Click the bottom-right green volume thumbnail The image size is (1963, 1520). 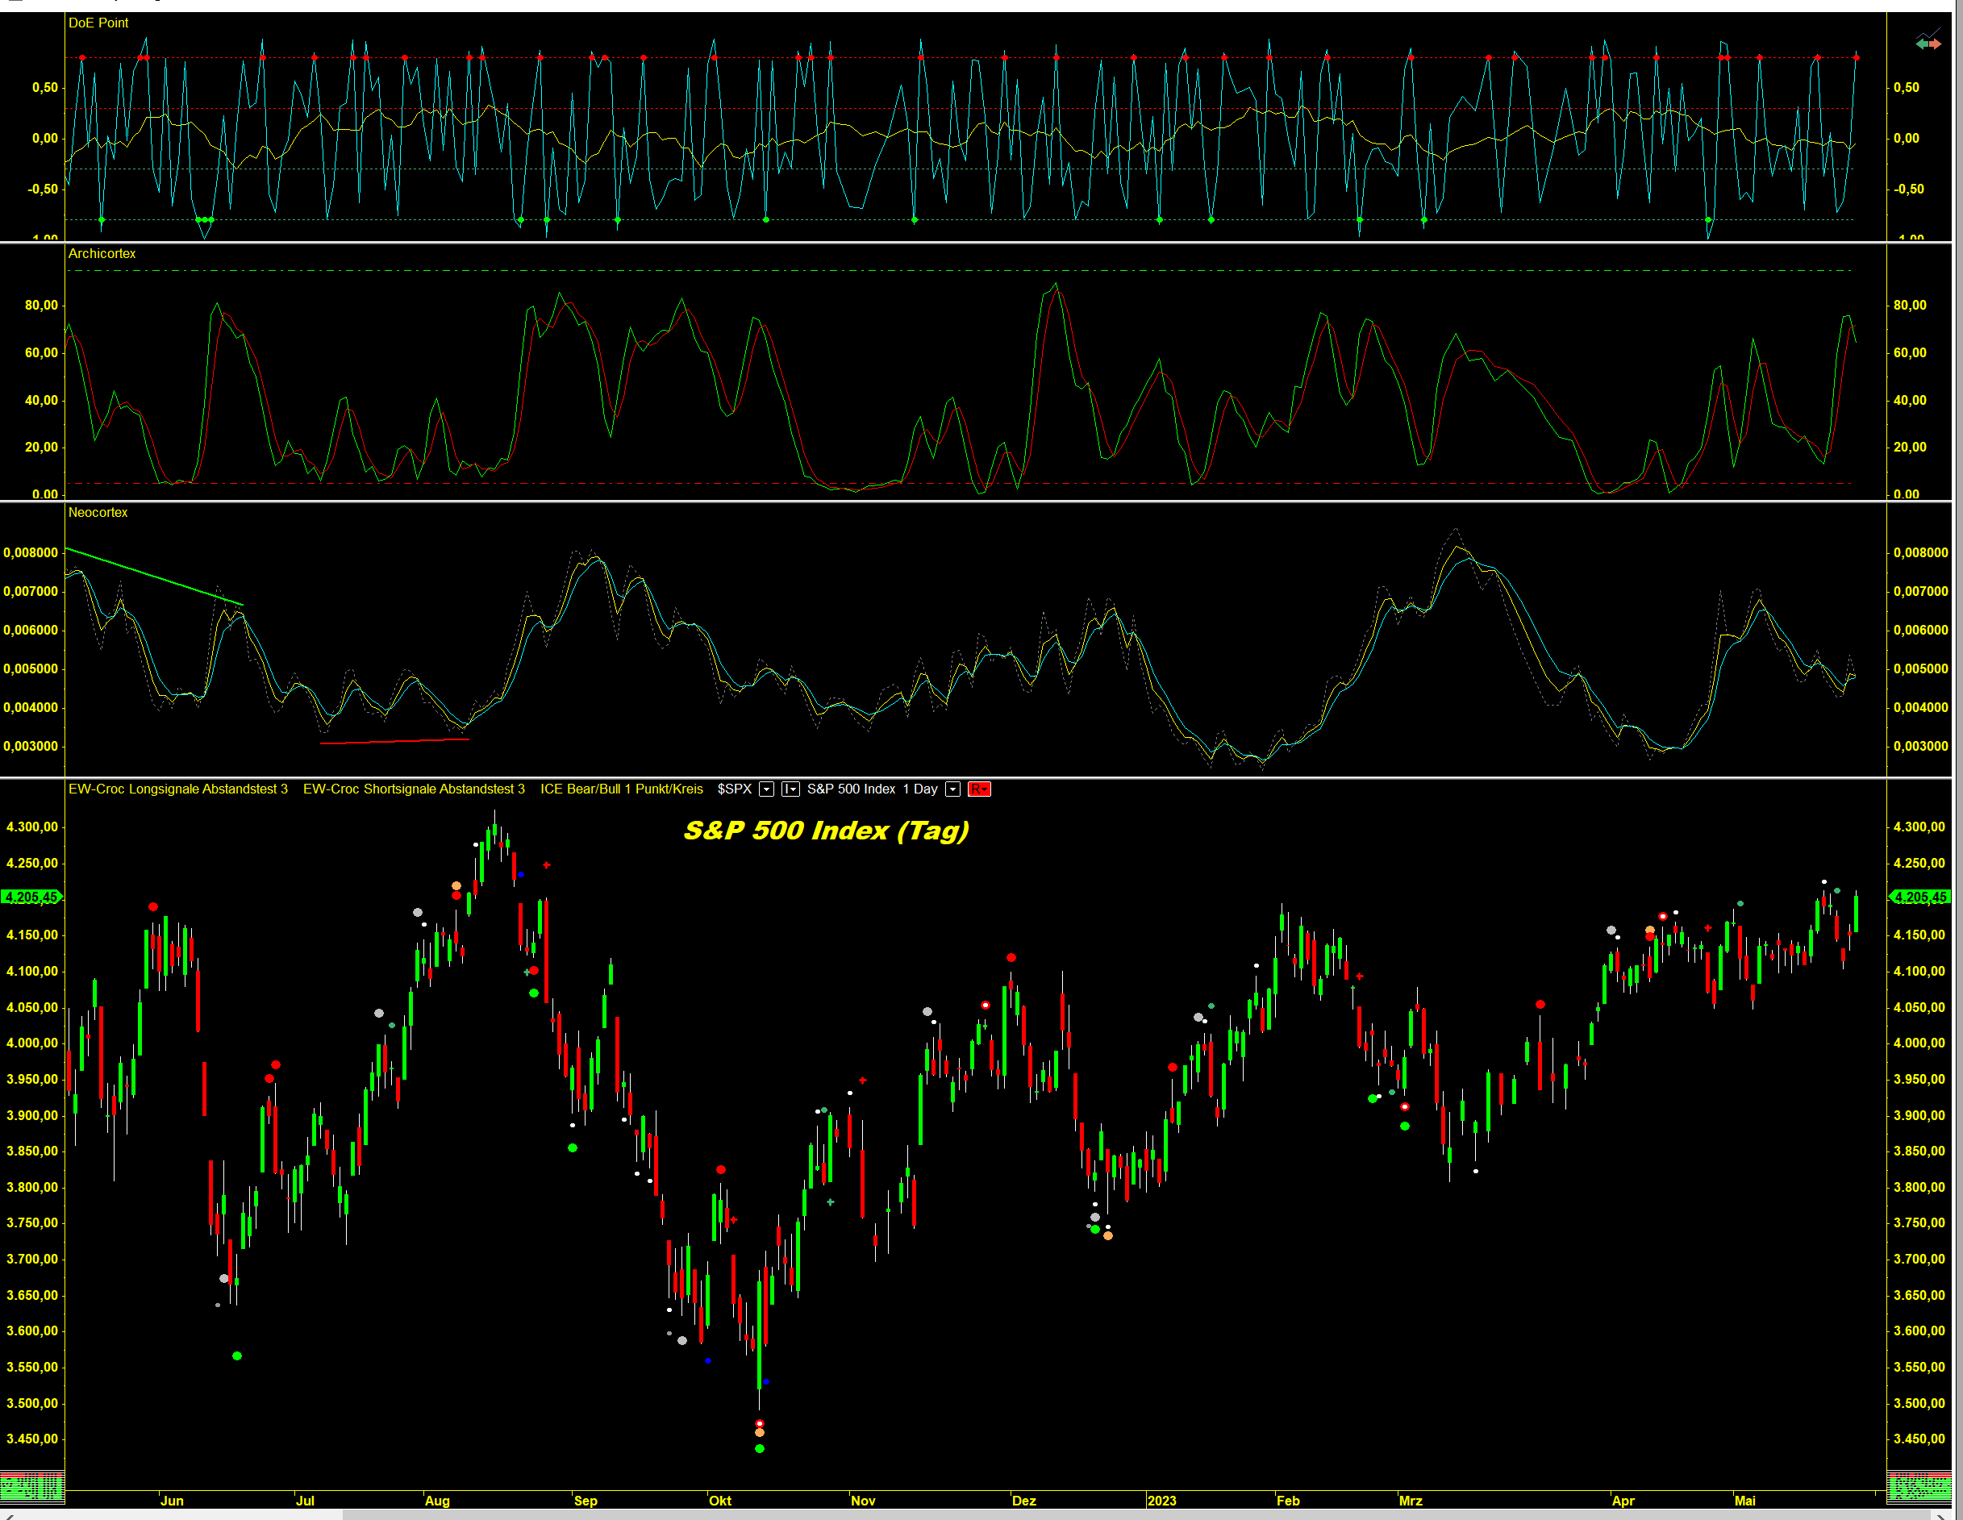1919,1487
